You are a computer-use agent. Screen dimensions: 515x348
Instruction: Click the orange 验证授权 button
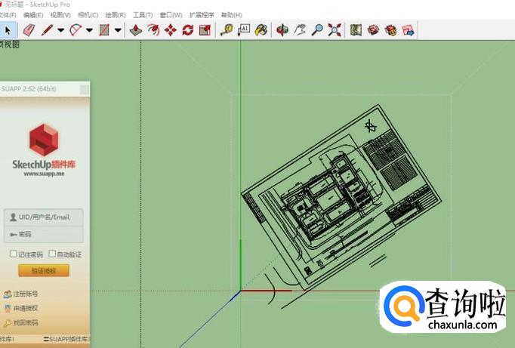pos(44,271)
